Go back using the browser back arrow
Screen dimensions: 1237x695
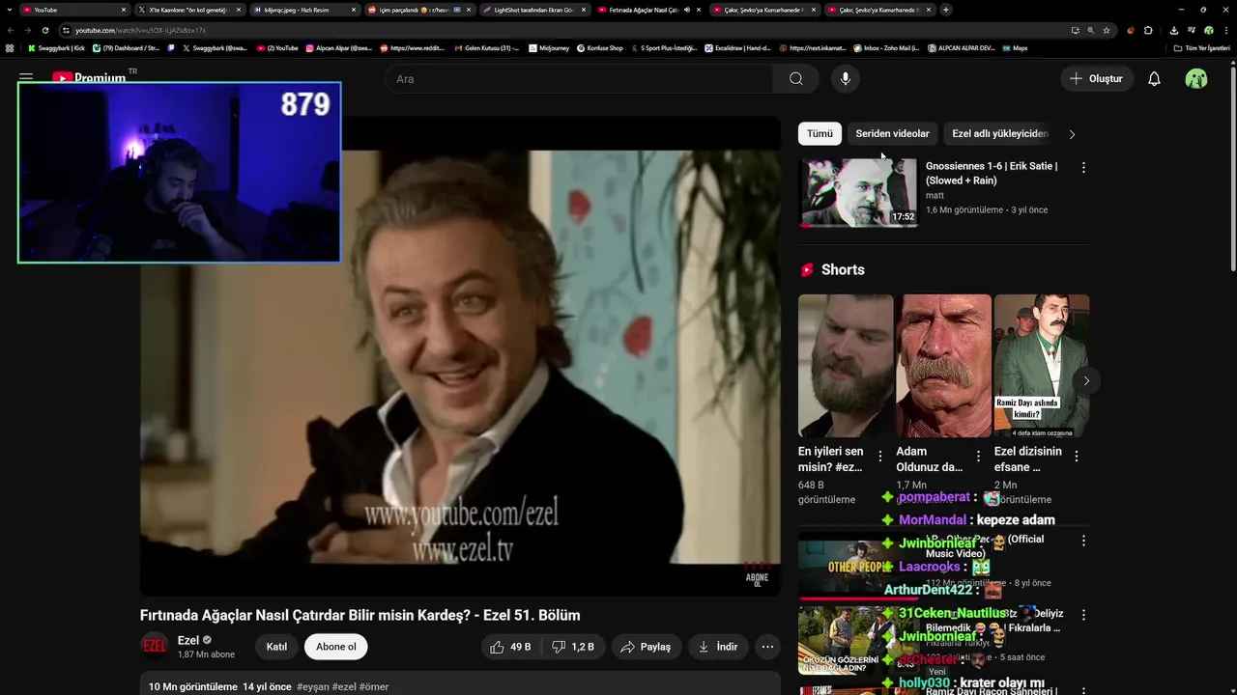click(11, 30)
